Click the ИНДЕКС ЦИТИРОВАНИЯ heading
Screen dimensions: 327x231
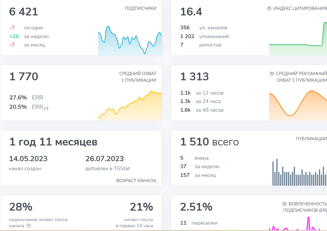300,8
